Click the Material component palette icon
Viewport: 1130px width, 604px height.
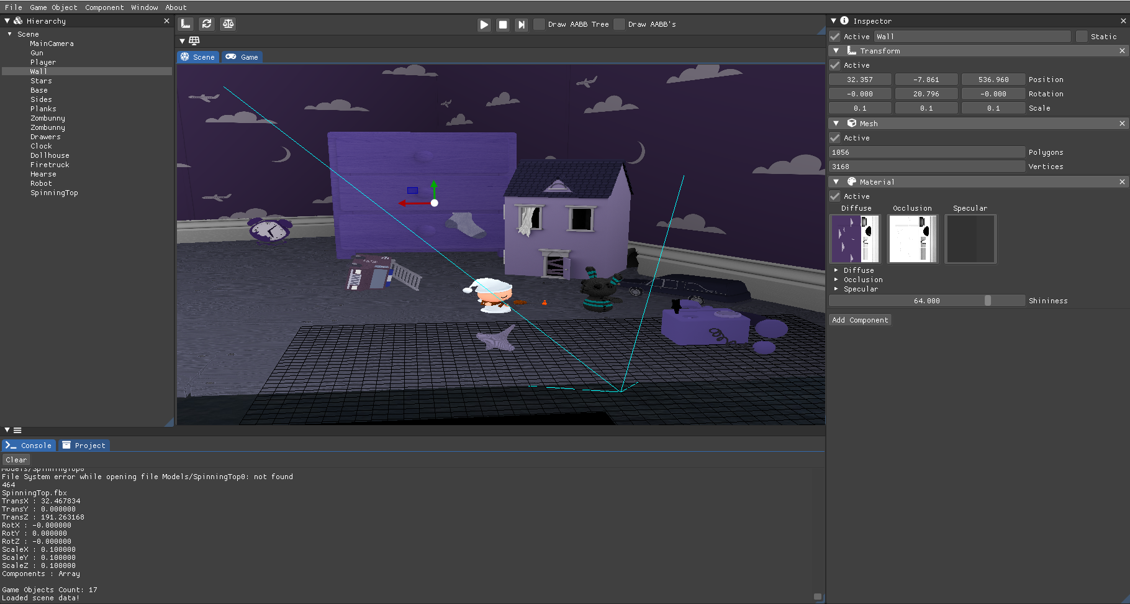(852, 182)
